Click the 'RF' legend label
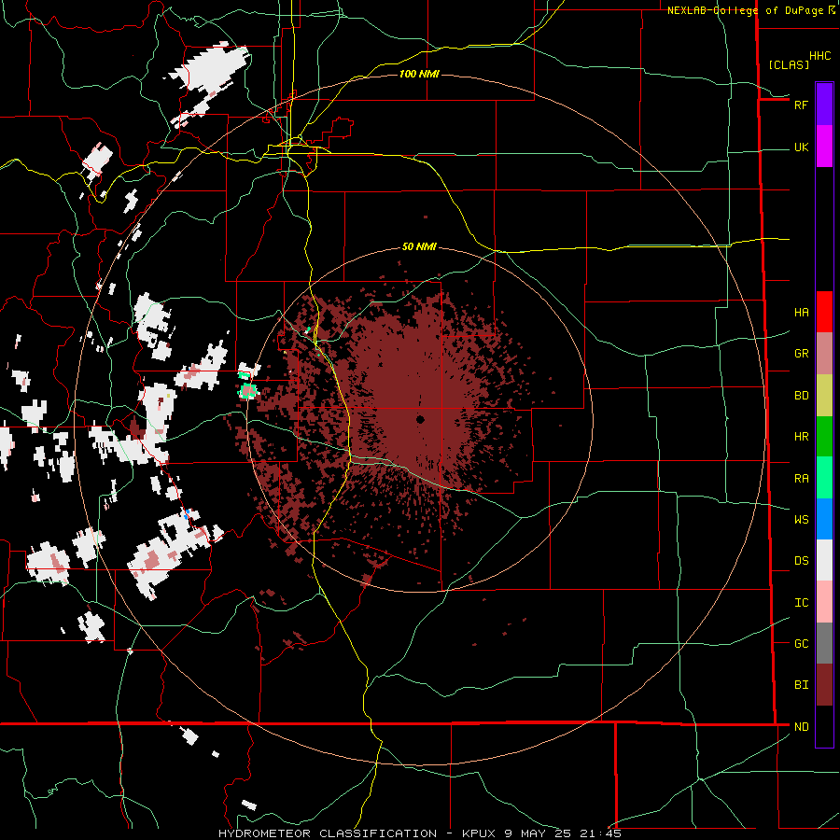This screenshot has height=840, width=840. [x=801, y=105]
